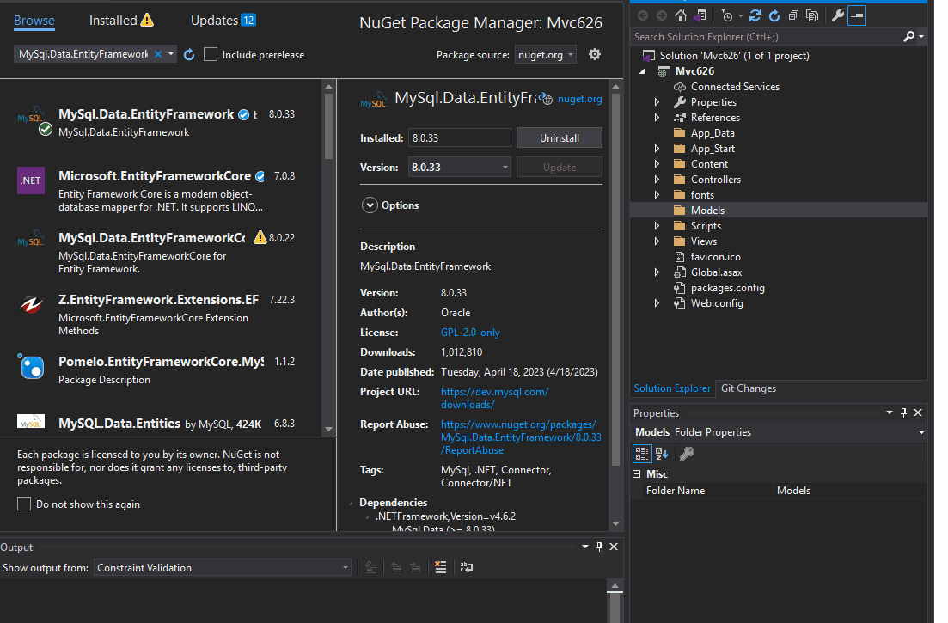This screenshot has width=948, height=623.
Task: Refresh the NuGet package list
Action: (189, 54)
